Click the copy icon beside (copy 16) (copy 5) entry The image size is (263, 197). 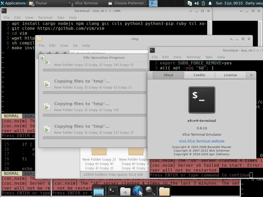tap(47, 63)
